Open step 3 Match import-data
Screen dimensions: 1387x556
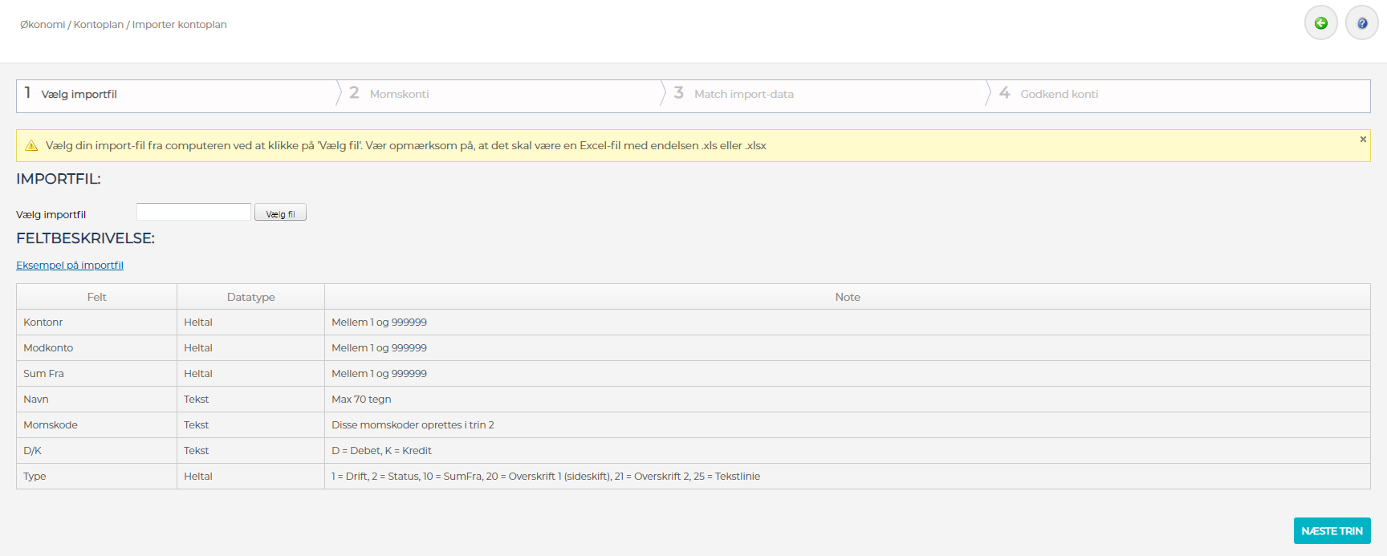[x=743, y=95]
